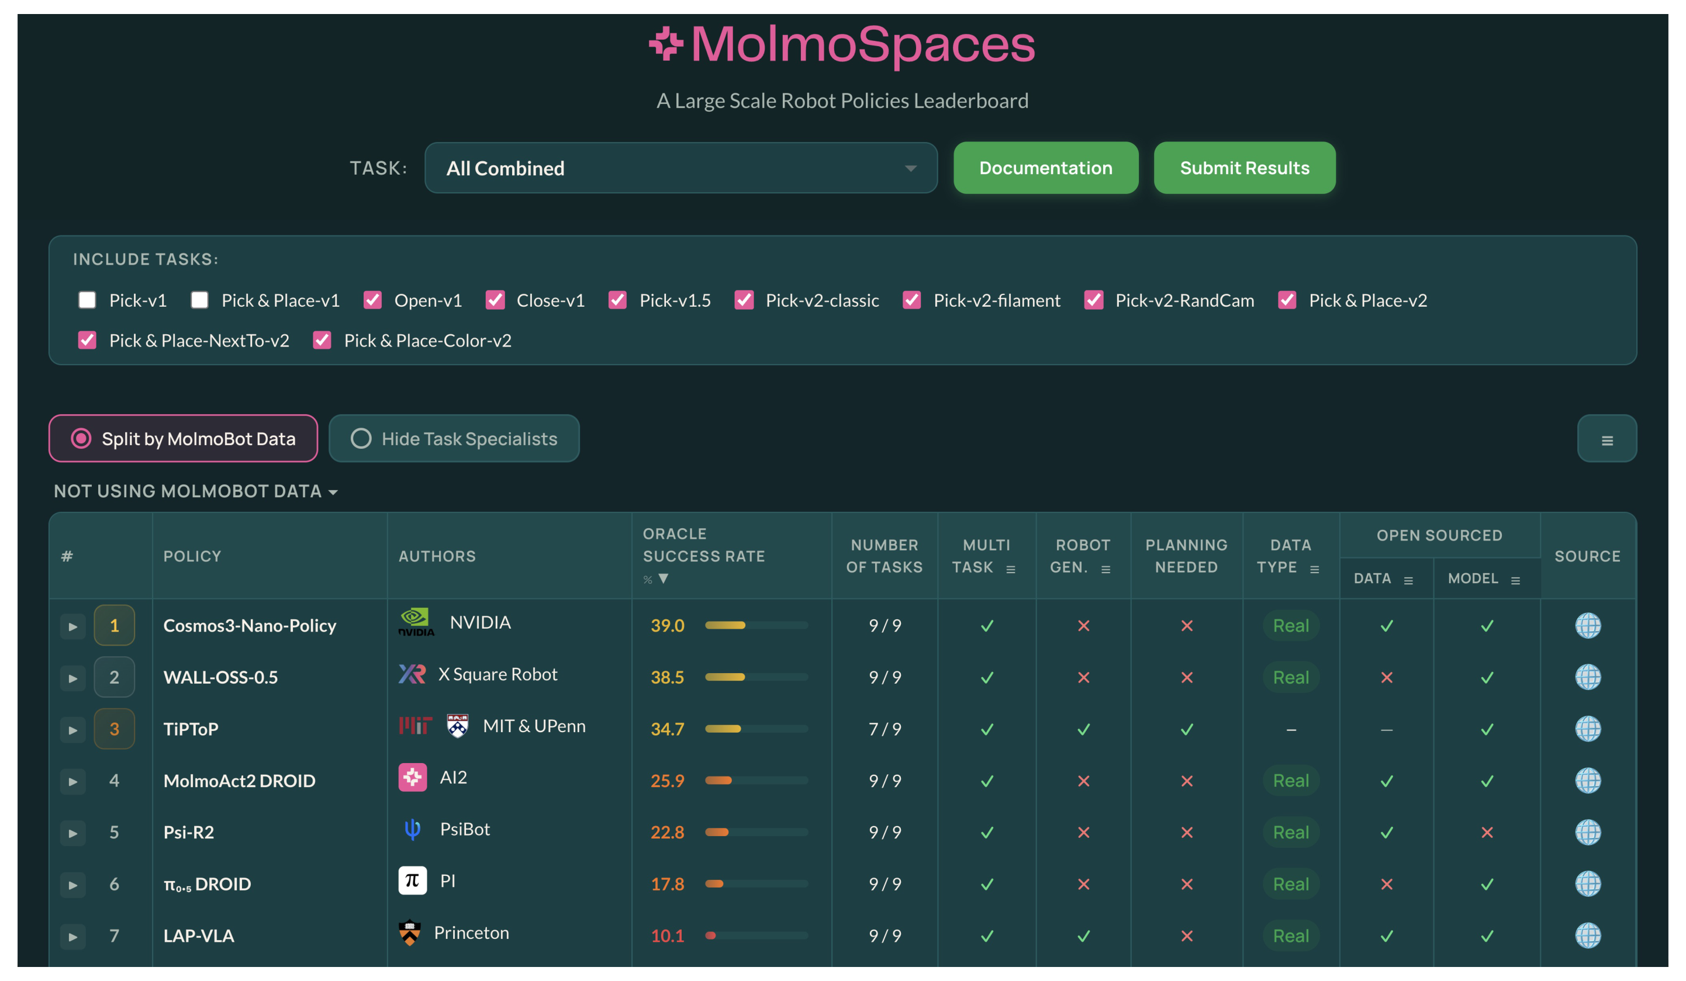Click the LAP-VLA 10.1 success bar
Image resolution: width=1686 pixels, height=981 pixels.
[x=756, y=935]
